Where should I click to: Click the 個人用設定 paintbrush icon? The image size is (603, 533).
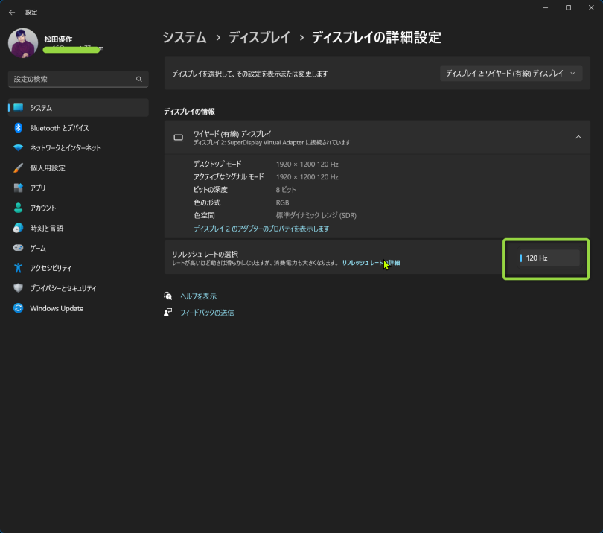pyautogui.click(x=18, y=167)
